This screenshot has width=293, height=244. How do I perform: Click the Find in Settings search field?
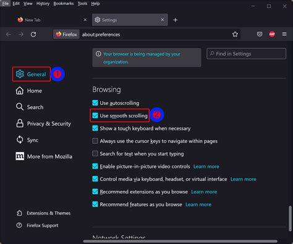(246, 54)
